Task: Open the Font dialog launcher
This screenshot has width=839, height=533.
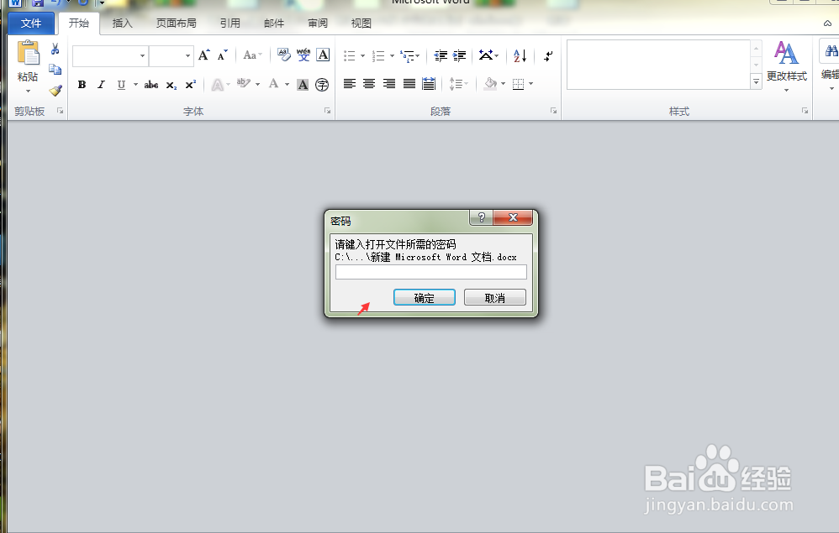Action: point(327,111)
